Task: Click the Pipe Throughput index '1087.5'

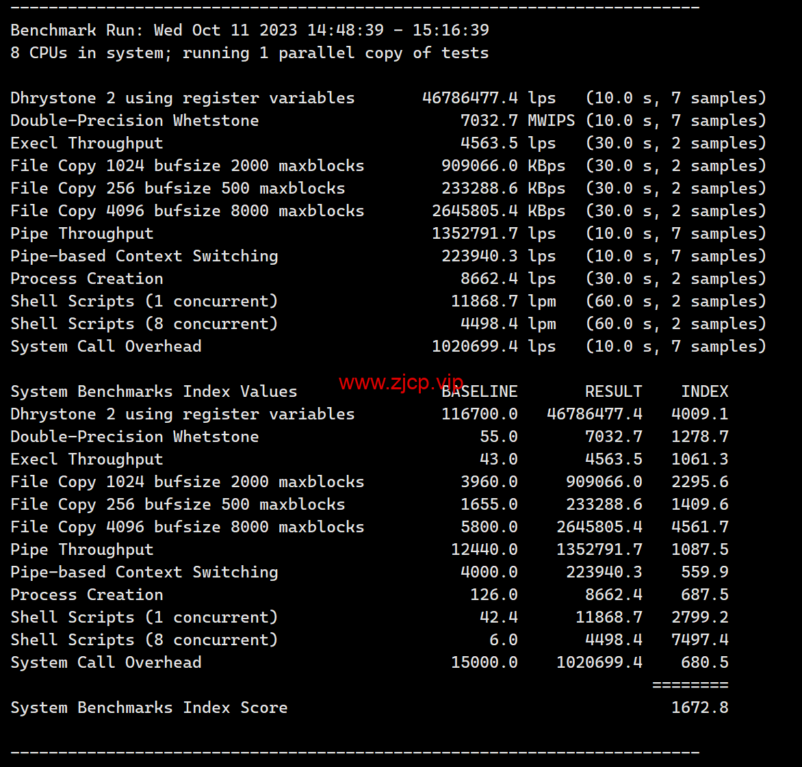Action: [700, 549]
